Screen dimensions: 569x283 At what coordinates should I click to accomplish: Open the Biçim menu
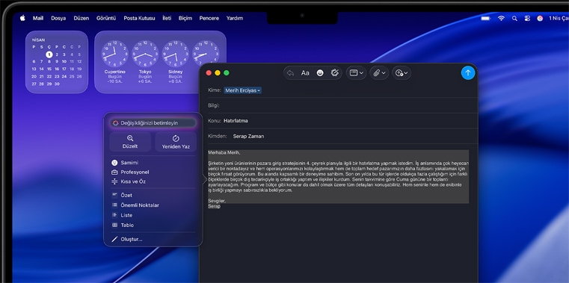(x=185, y=18)
